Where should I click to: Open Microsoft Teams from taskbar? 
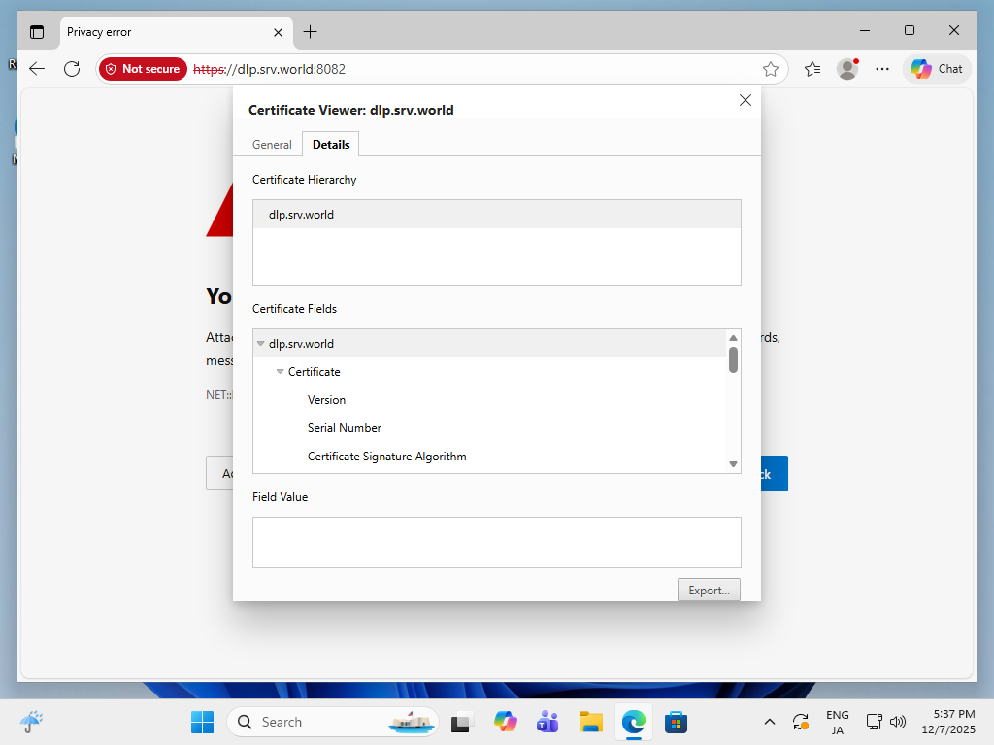(547, 722)
